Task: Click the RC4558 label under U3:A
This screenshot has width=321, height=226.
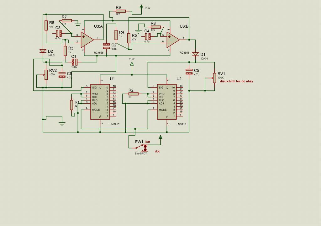Action: (98, 53)
